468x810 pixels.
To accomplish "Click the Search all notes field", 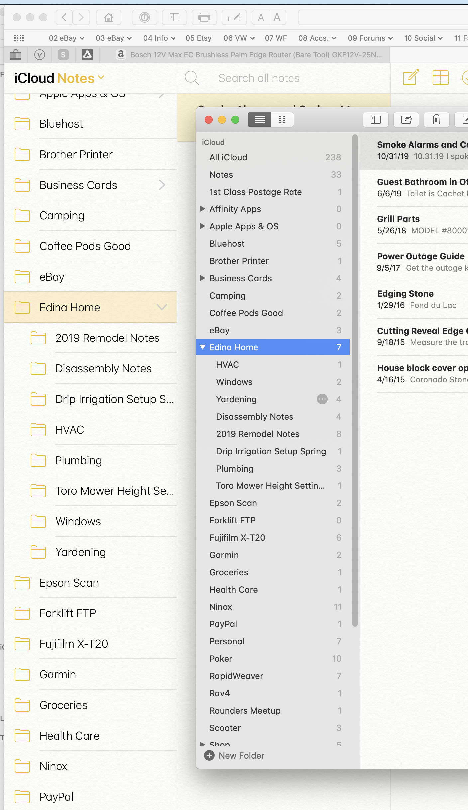I will coord(259,78).
